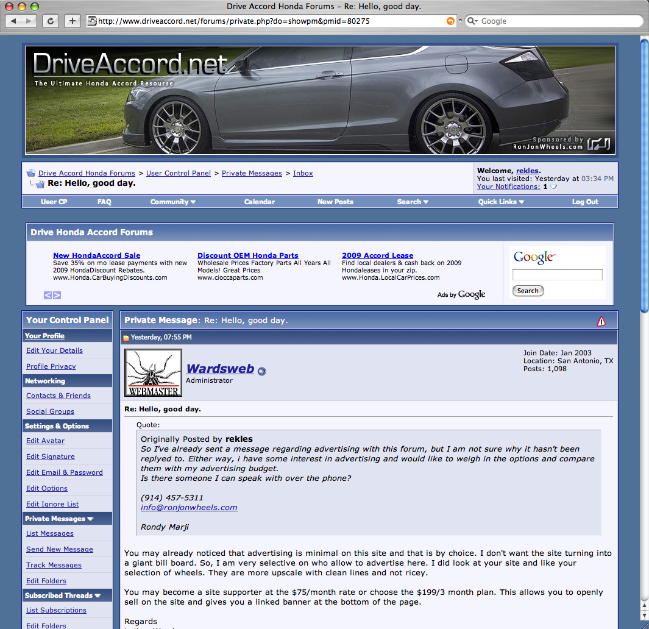Open the Send New Message link
The height and width of the screenshot is (629, 649).
(x=60, y=549)
